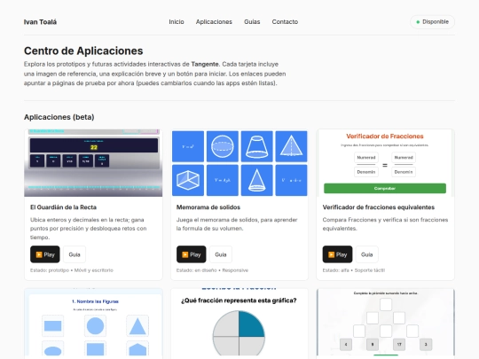
Task: Open Guía for El Guardián de la Recta
Action: 75,254
